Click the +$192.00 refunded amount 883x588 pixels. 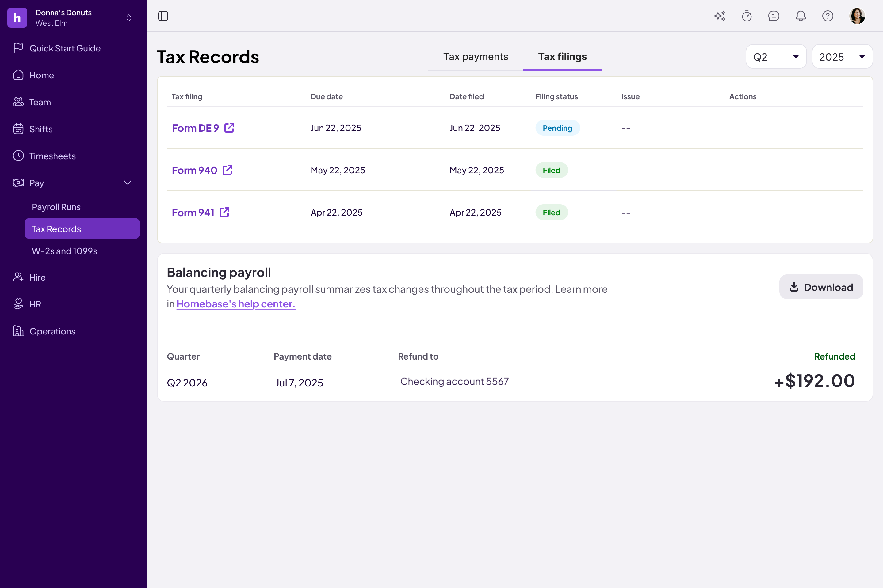pyautogui.click(x=814, y=381)
